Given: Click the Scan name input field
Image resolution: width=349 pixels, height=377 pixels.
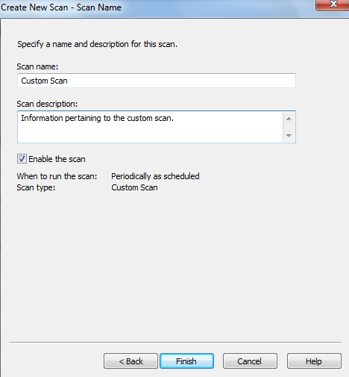Looking at the screenshot, I should click(x=157, y=81).
